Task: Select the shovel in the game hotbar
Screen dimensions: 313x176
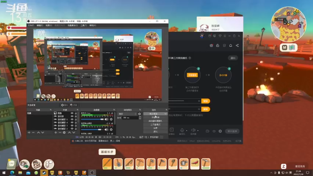Action: pyautogui.click(x=118, y=164)
